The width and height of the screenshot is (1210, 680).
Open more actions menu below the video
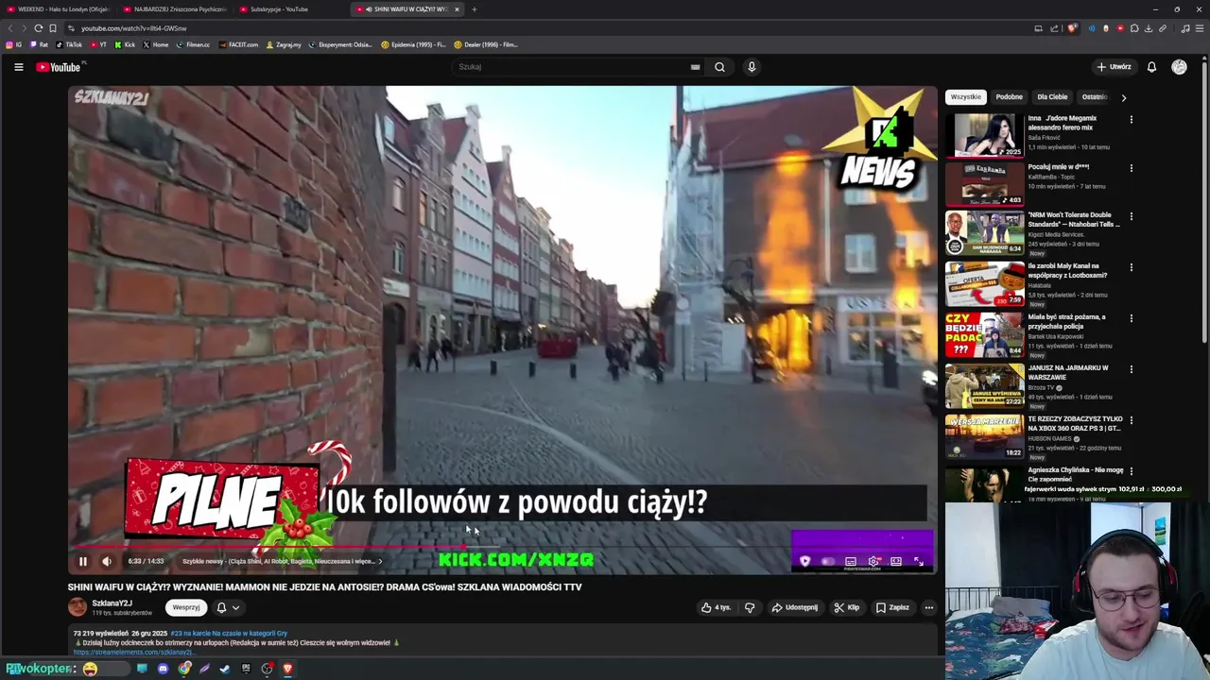pos(929,607)
